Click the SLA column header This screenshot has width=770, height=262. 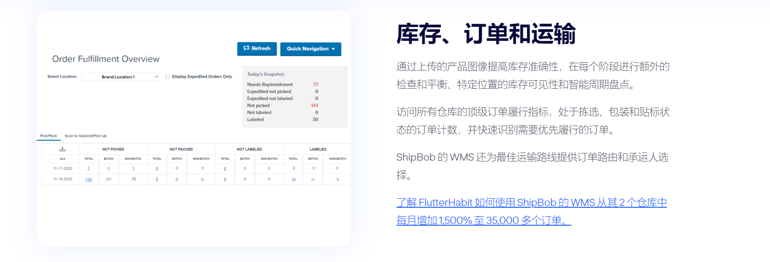click(63, 159)
